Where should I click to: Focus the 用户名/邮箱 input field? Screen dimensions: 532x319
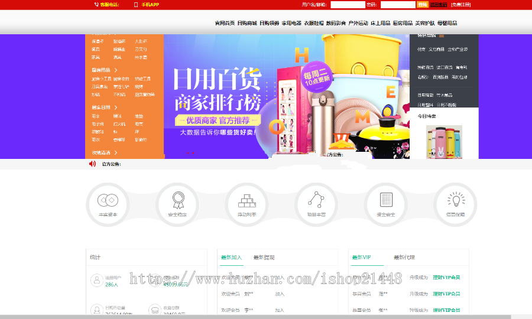click(348, 5)
